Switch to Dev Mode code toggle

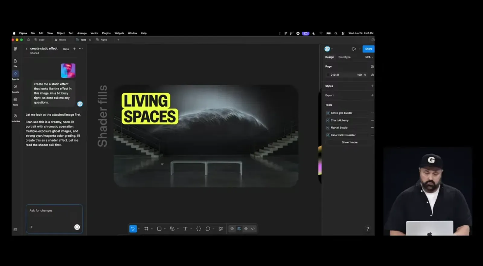click(x=253, y=229)
